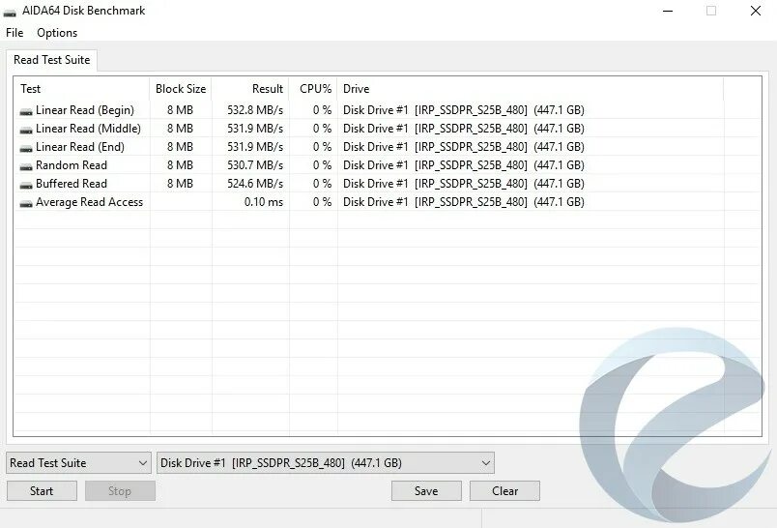This screenshot has height=528, width=777.
Task: Click the Clear button
Action: (x=504, y=491)
